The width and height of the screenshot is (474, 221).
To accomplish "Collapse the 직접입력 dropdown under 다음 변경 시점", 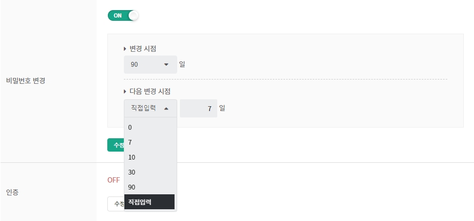I will point(150,108).
